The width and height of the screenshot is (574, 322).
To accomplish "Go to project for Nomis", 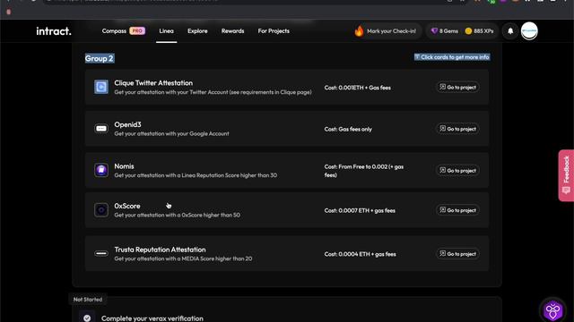I will point(457,171).
